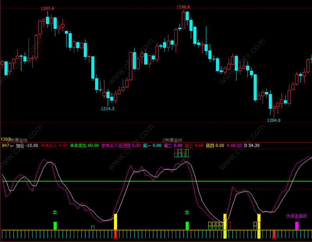
Task: Click the 底一 0.00 indicator value
Action: pyautogui.click(x=152, y=146)
